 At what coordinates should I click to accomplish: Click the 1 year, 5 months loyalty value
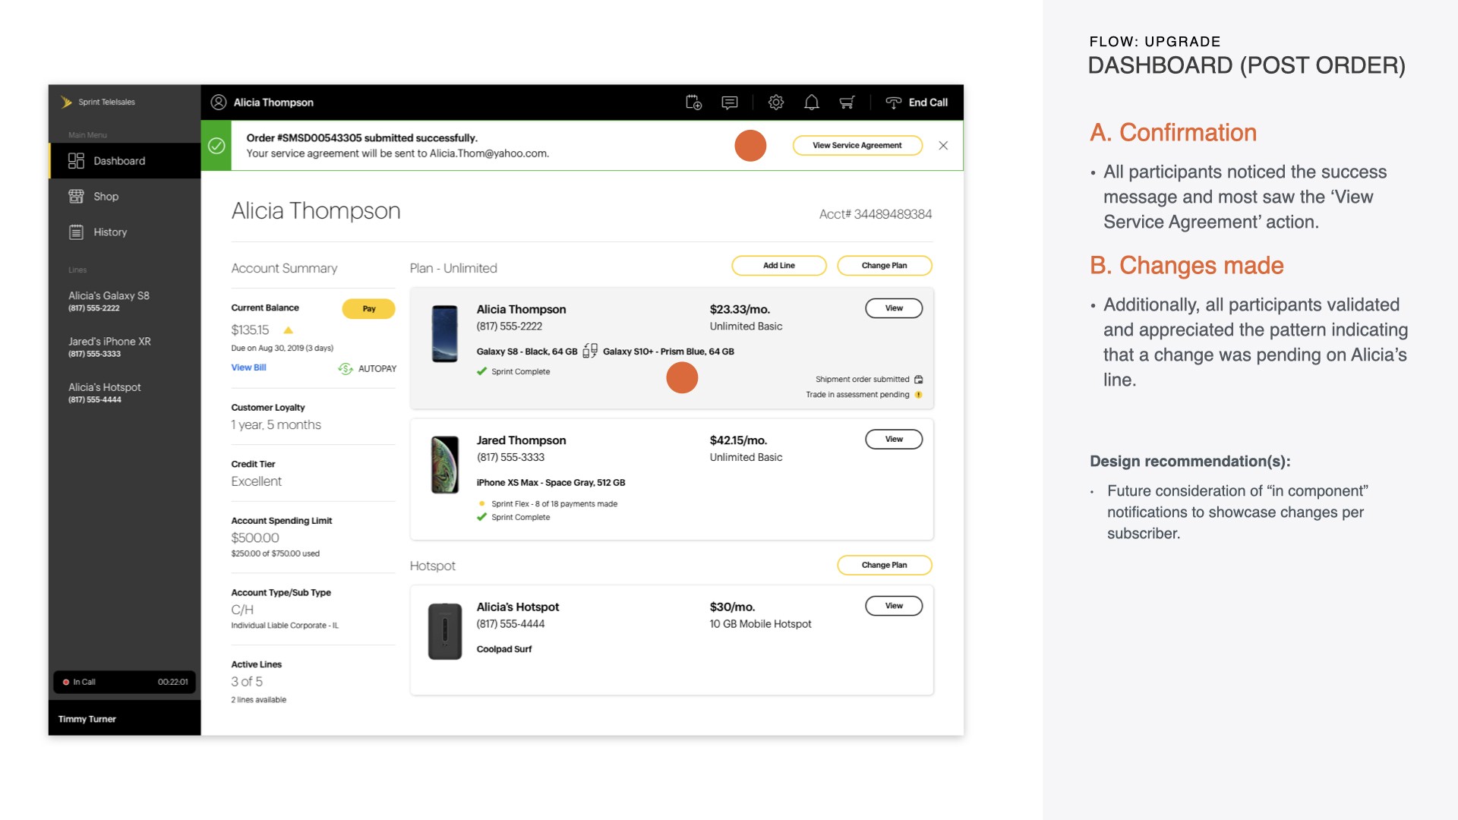(x=276, y=425)
